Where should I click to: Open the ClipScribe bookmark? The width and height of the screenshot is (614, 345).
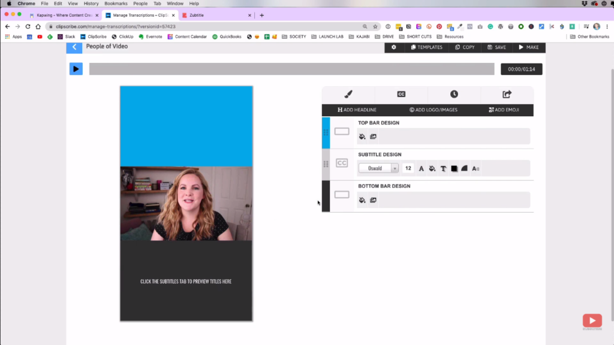point(93,37)
